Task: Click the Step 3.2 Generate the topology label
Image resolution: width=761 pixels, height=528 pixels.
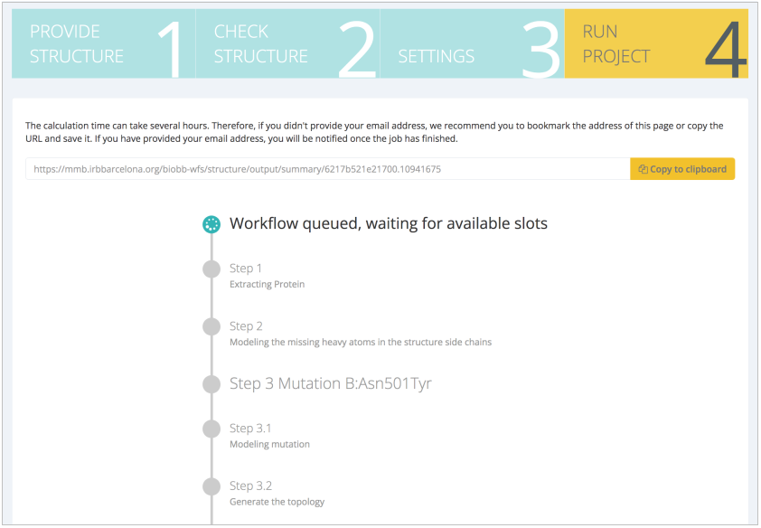Action: point(277,502)
